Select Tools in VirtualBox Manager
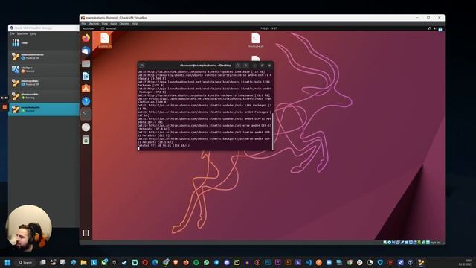 point(44,43)
